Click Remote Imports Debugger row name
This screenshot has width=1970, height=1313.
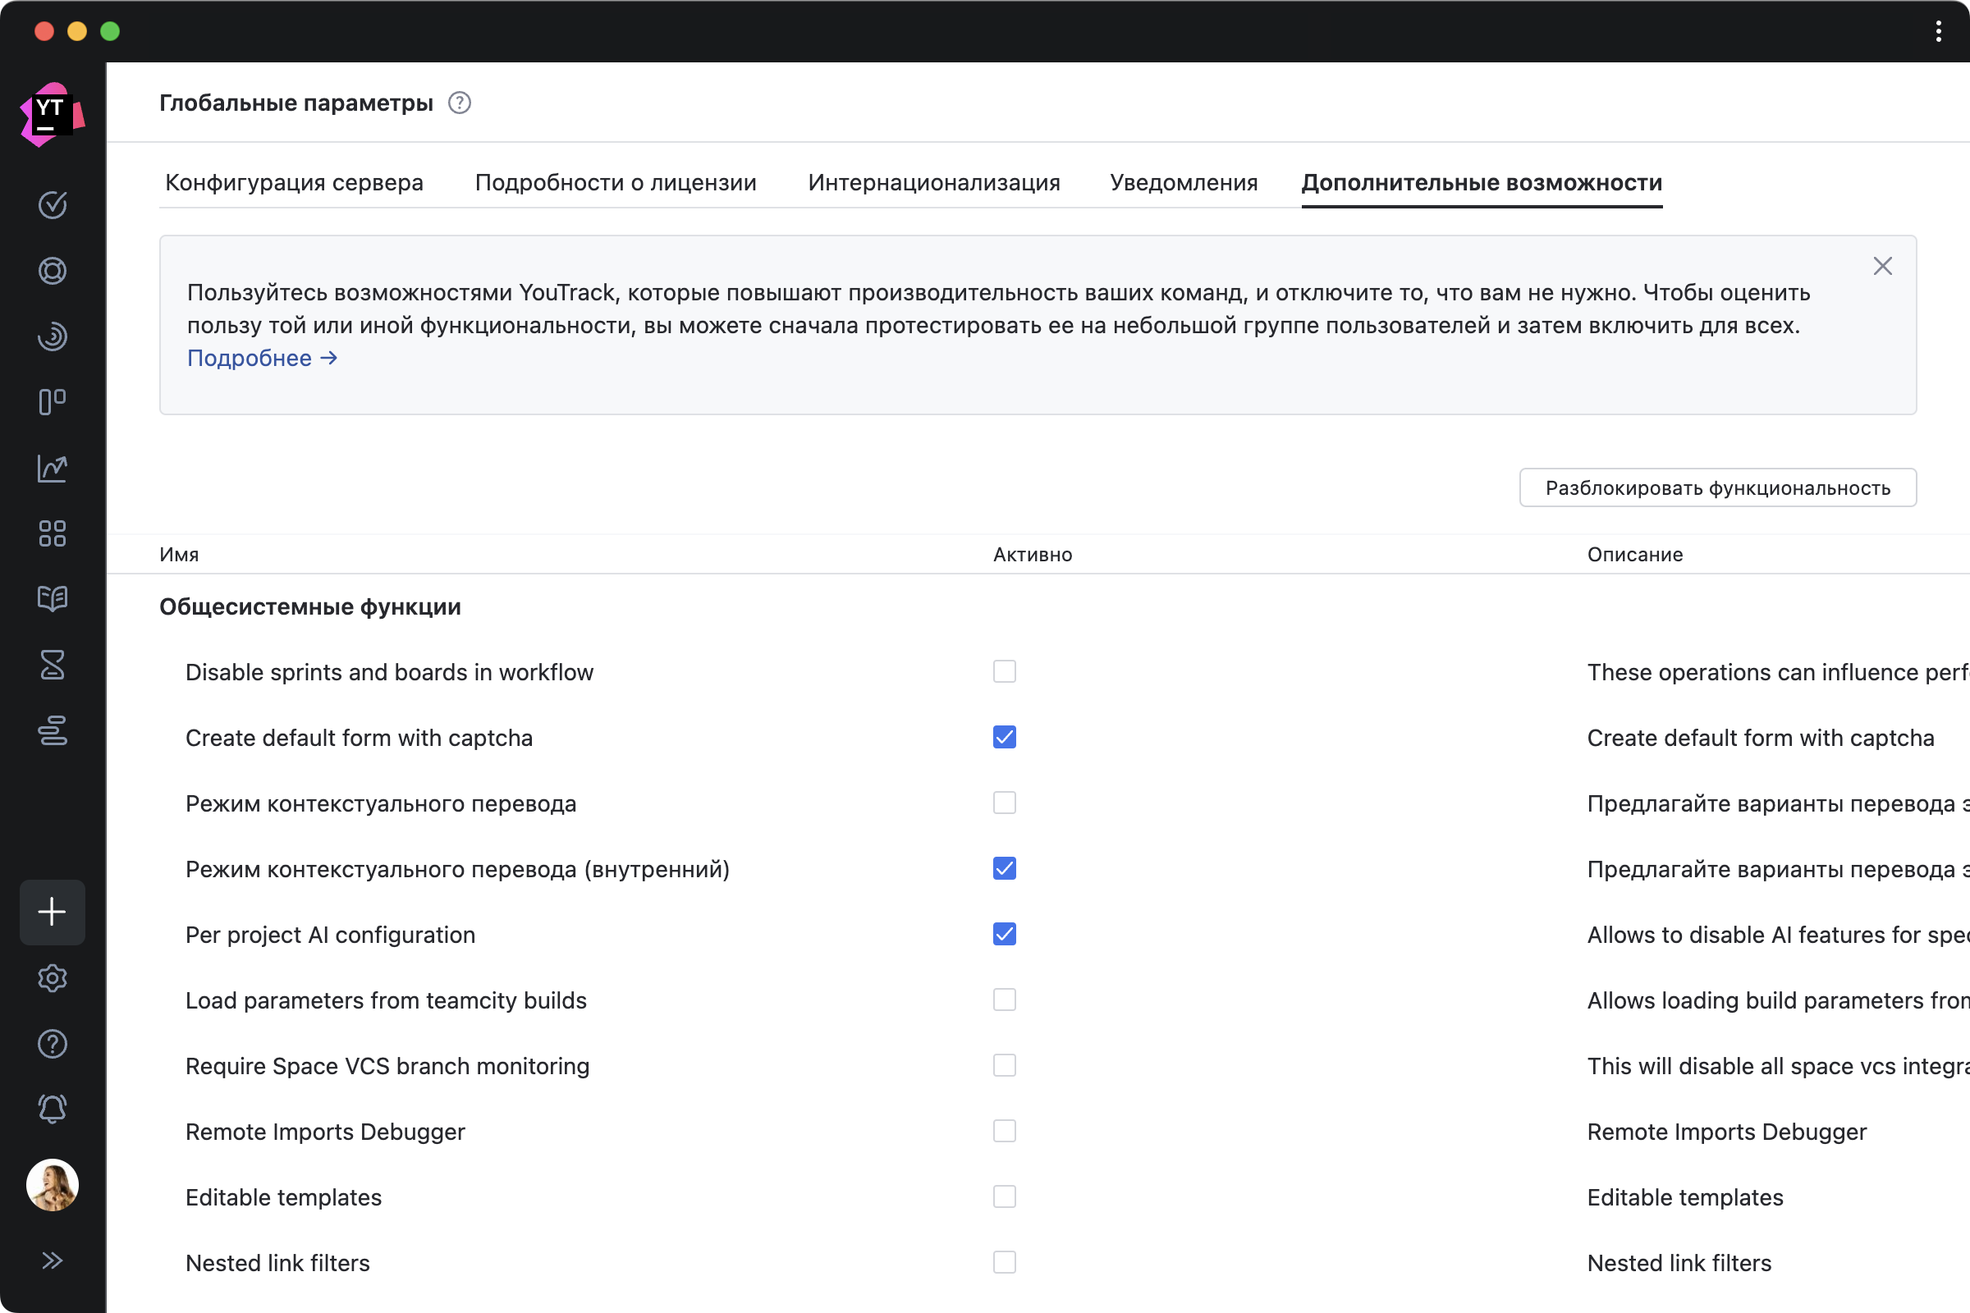click(325, 1132)
